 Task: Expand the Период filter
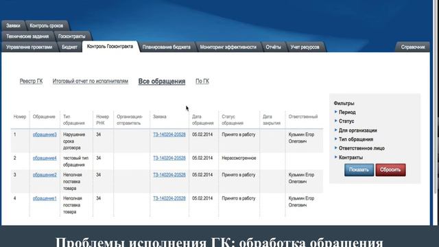[347, 112]
